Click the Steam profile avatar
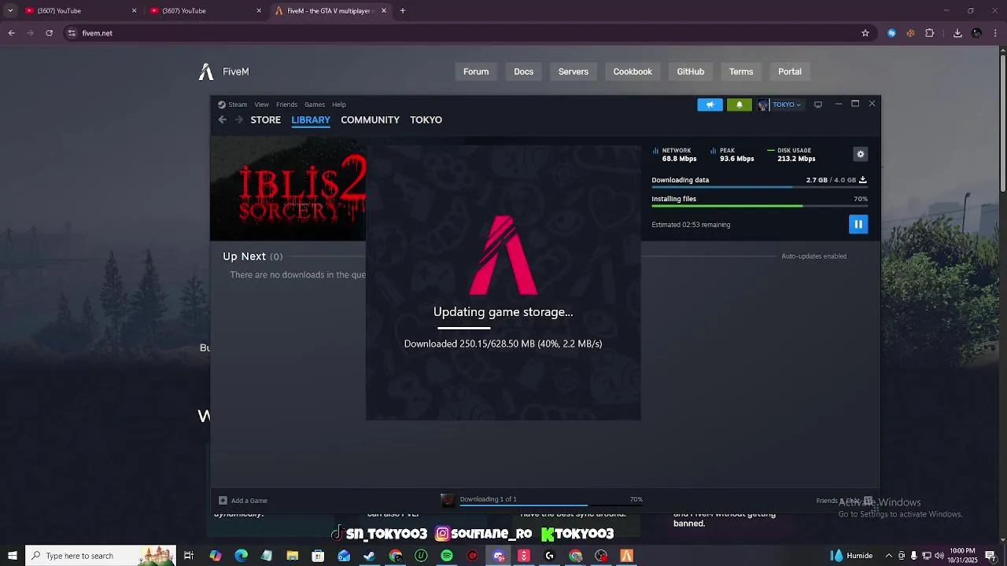Image resolution: width=1007 pixels, height=566 pixels. tap(763, 105)
